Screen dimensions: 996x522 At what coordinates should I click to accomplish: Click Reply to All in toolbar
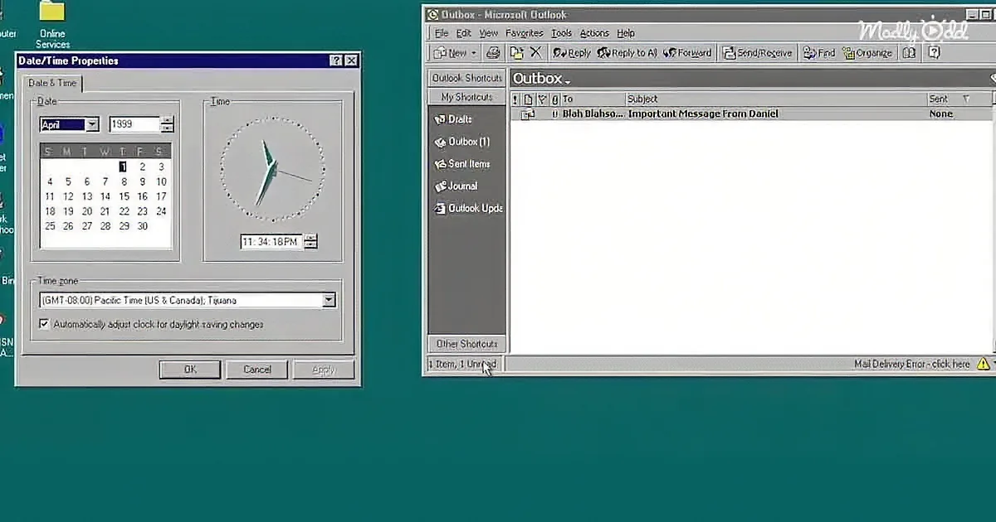click(x=627, y=52)
